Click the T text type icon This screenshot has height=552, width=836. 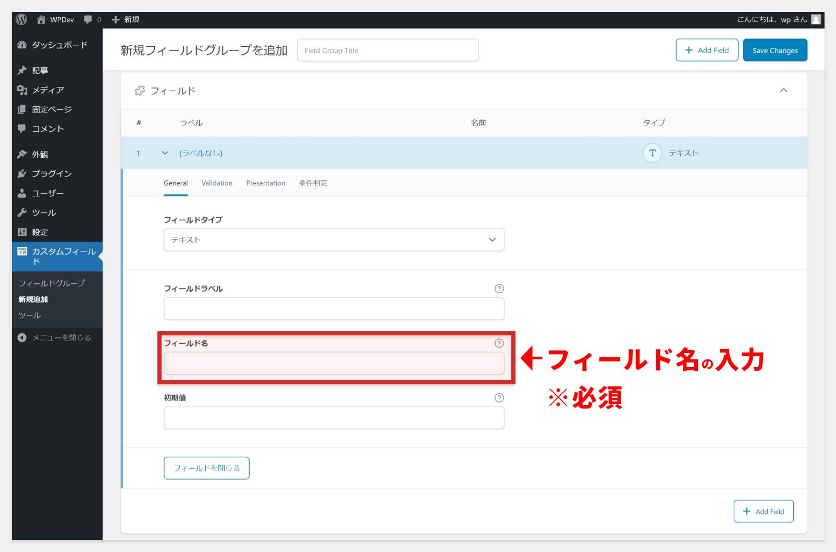(653, 153)
